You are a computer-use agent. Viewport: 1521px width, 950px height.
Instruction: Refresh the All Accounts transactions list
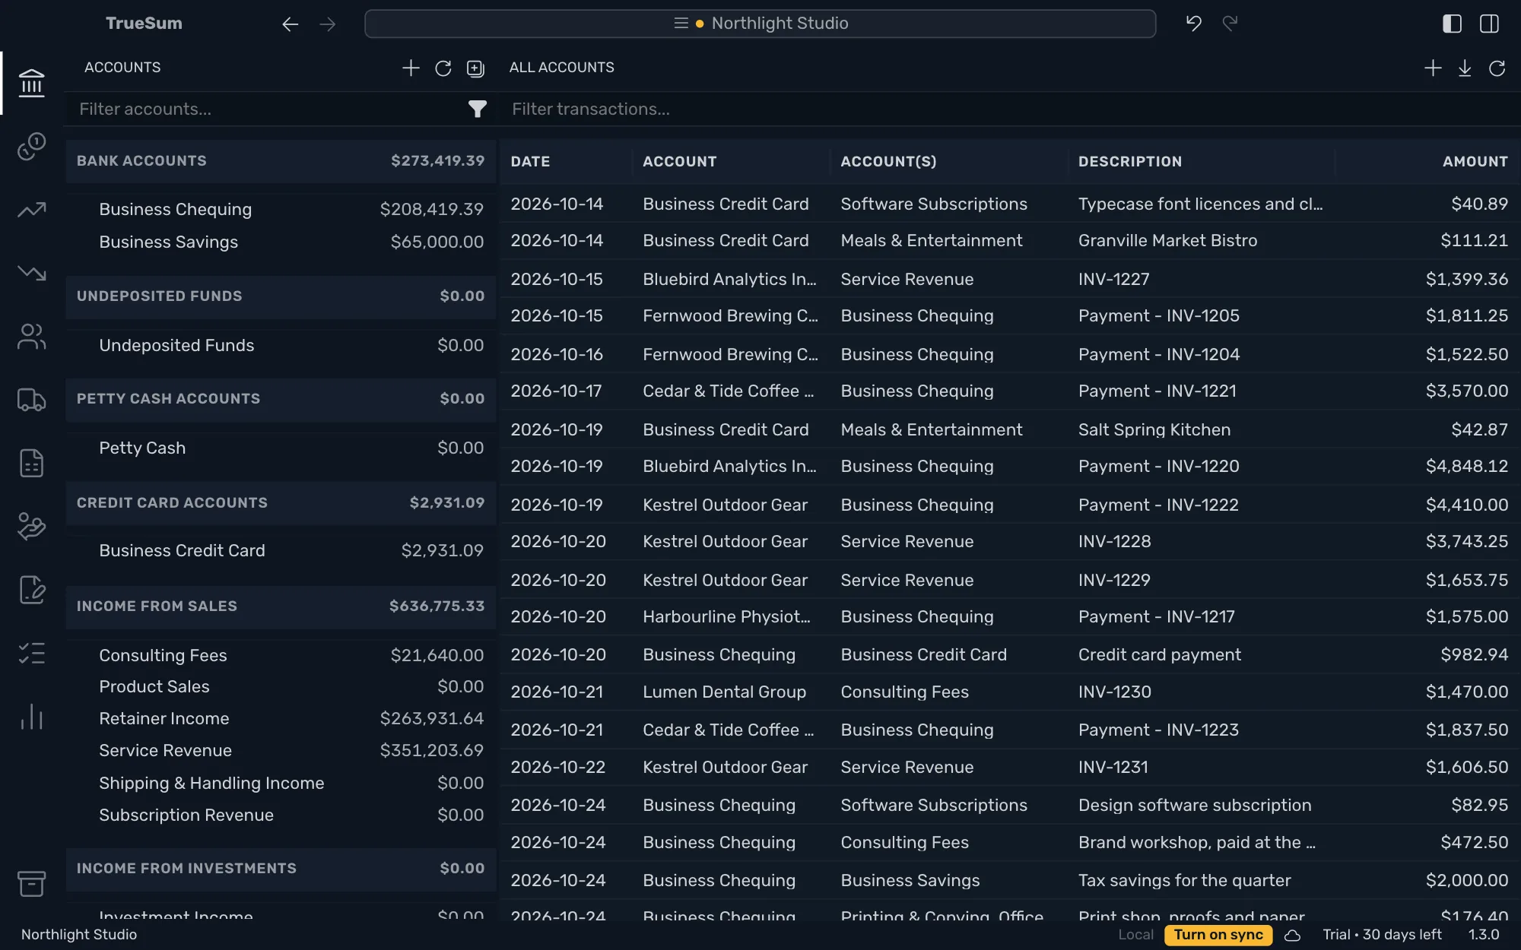click(x=1497, y=68)
